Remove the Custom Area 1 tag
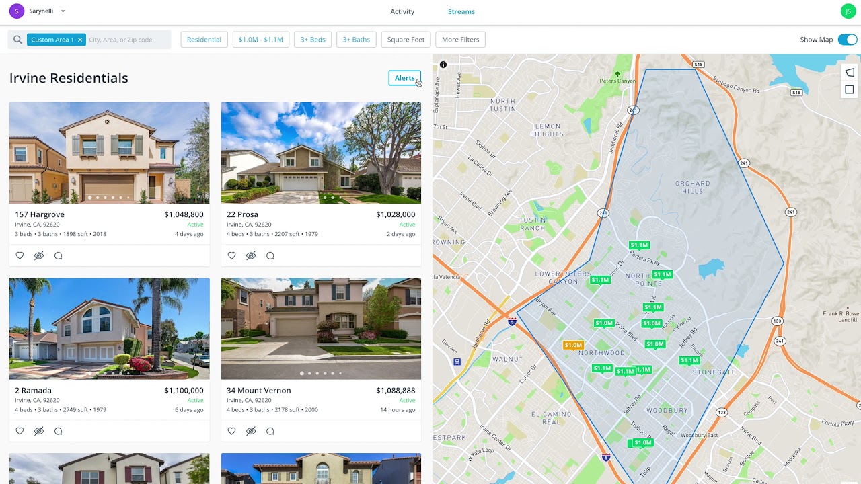Screen dimensions: 861x484 pyautogui.click(x=79, y=40)
